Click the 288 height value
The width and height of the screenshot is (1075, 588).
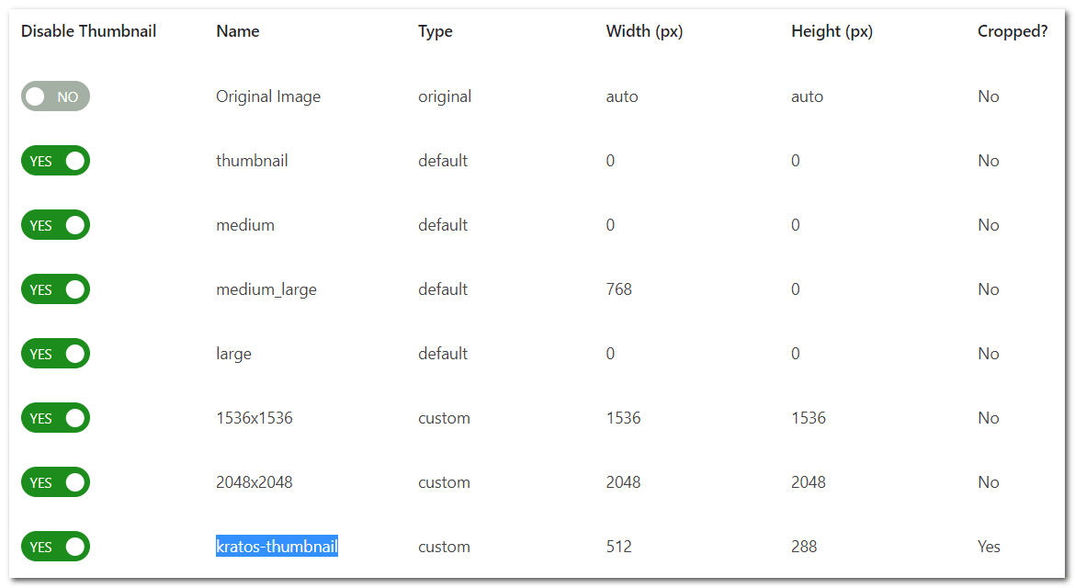804,547
